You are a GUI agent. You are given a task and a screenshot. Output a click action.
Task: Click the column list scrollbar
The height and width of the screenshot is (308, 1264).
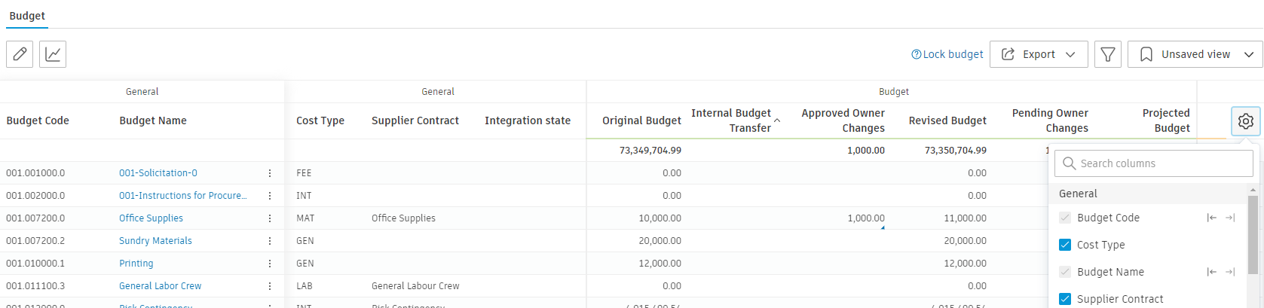1254,233
